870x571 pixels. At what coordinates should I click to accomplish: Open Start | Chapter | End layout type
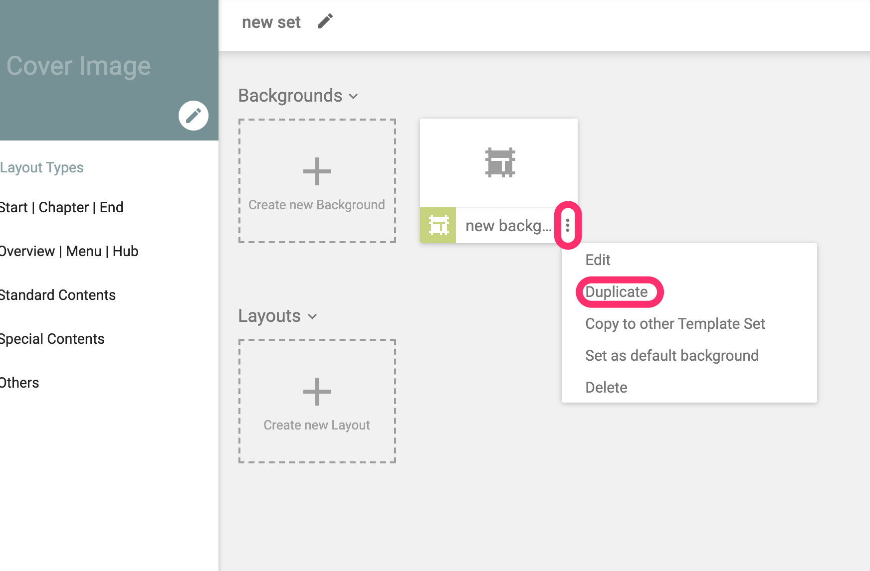pos(61,207)
